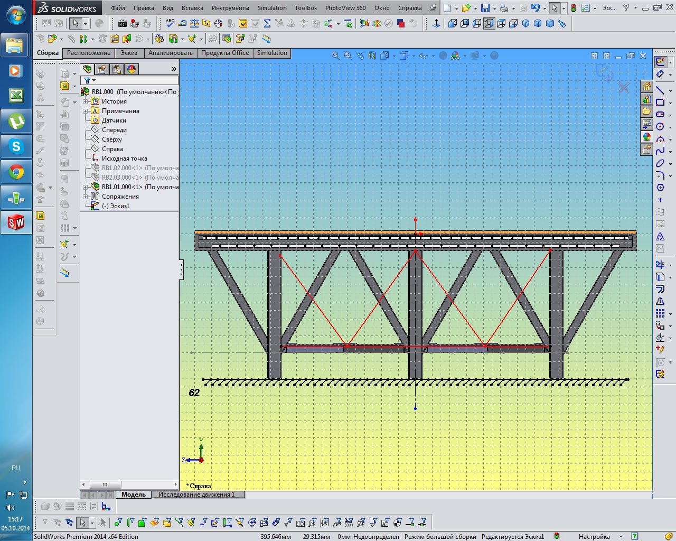
Task: Open the ConfigurationManager tab icon
Action: 117,69
